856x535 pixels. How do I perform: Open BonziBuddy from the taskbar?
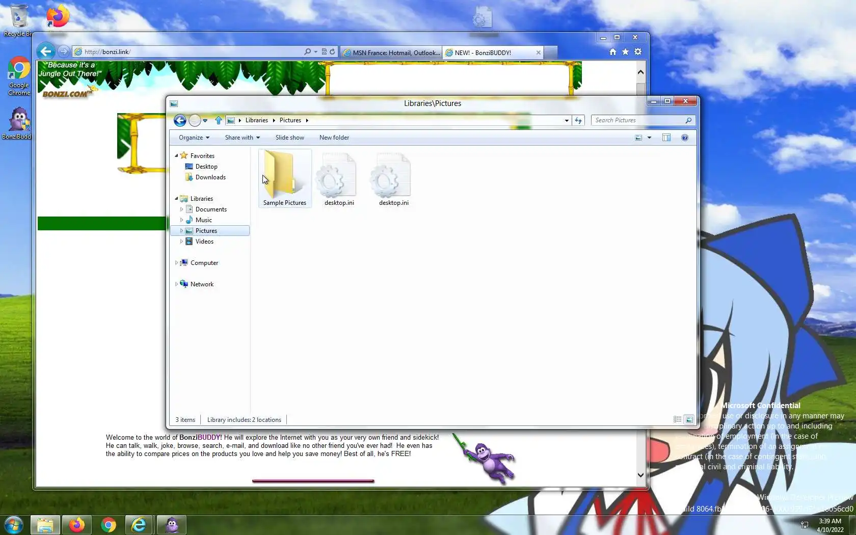172,525
